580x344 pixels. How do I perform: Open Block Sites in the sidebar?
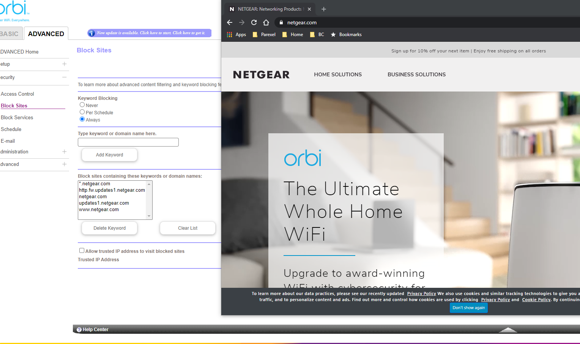[14, 106]
